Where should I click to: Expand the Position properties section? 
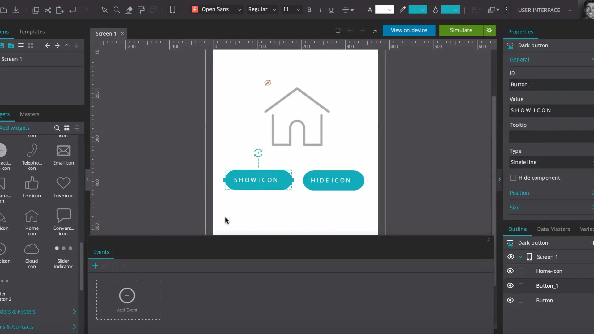click(552, 193)
